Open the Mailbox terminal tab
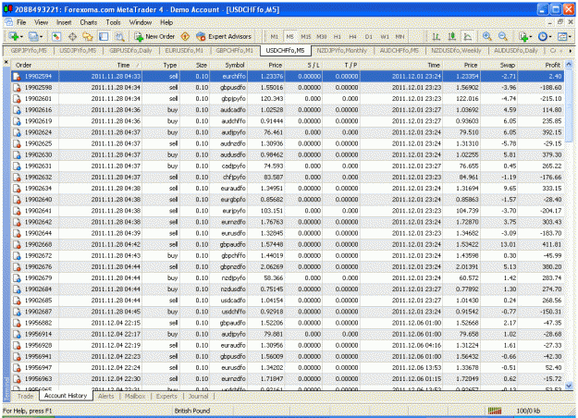Viewport: 578px width, 418px height. pyautogui.click(x=135, y=396)
